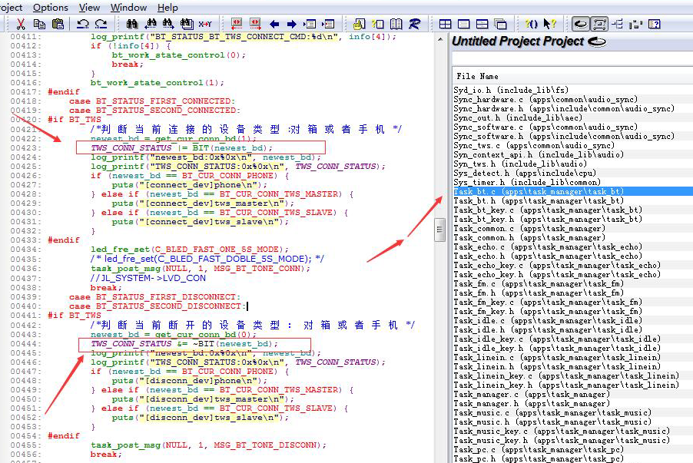
Task: Open the Help menu
Action: (x=167, y=8)
